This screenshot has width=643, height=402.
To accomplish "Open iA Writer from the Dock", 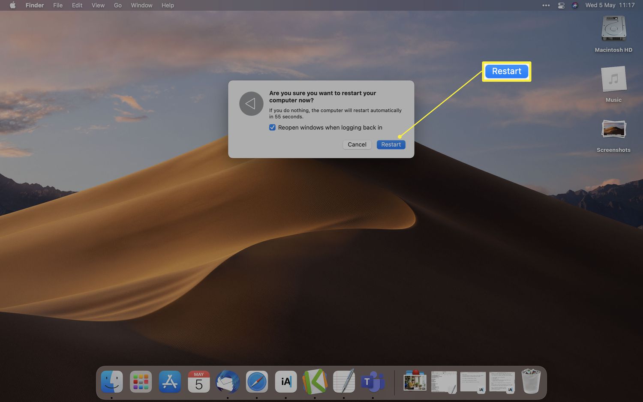I will [x=286, y=381].
